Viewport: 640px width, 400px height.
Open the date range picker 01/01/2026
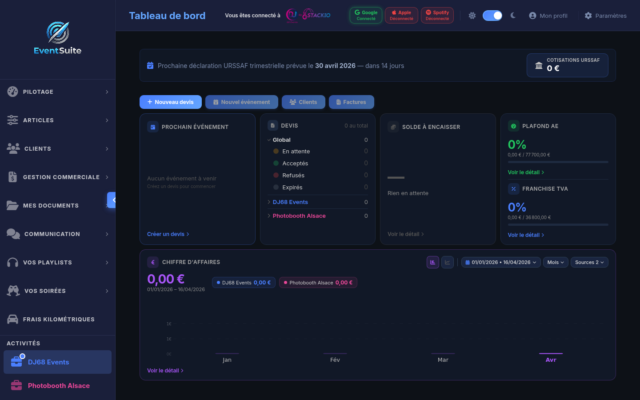[500, 262]
